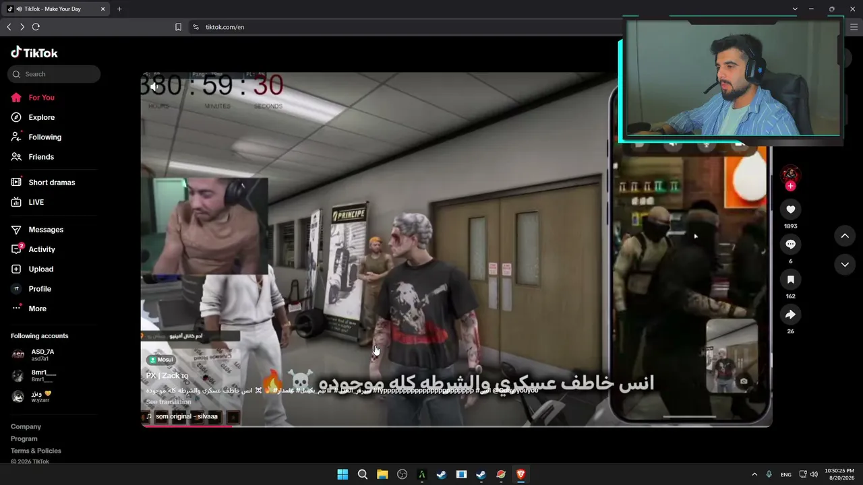Open the Brave browser taskbar icon
The height and width of the screenshot is (485, 863).
coord(520,474)
